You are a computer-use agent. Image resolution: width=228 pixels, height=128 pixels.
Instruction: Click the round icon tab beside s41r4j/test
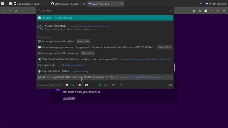[x=10, y=4]
